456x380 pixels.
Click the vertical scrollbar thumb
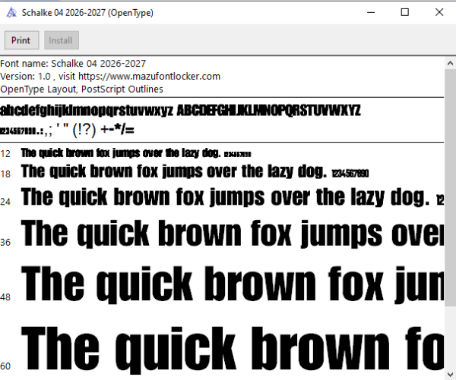click(x=450, y=187)
